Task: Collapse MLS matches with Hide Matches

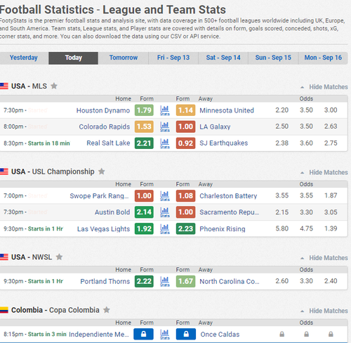Action: [x=324, y=87]
